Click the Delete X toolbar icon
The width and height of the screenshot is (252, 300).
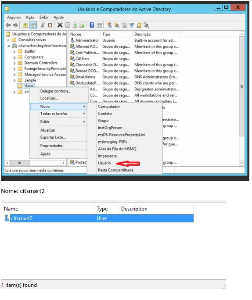coord(60,25)
